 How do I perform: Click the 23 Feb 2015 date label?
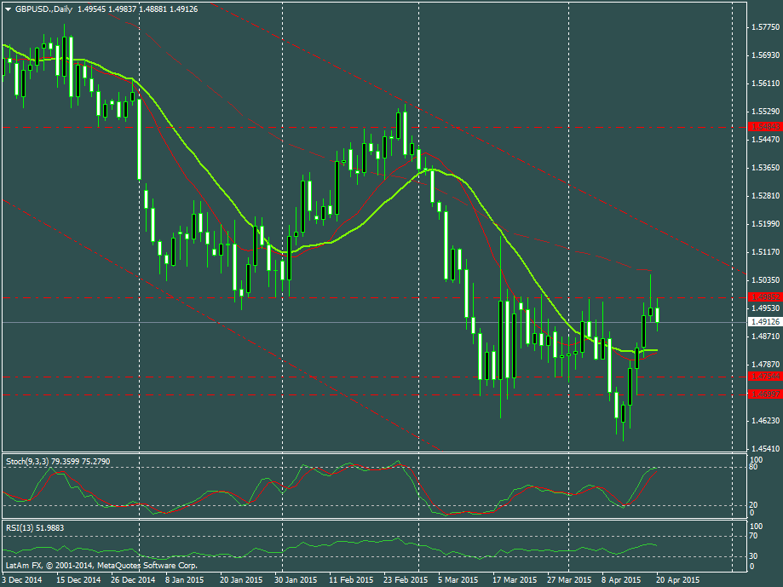(x=404, y=579)
